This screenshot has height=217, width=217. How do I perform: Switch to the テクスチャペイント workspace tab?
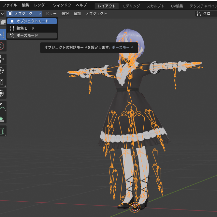203,6
